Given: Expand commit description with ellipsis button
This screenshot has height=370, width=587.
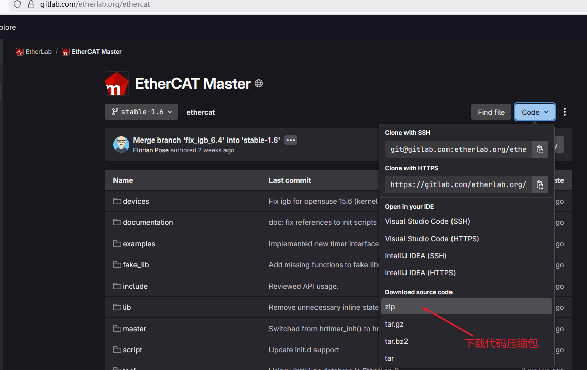Looking at the screenshot, I should 291,140.
